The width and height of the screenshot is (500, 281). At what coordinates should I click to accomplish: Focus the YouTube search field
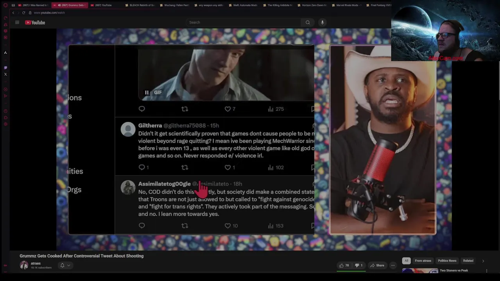pos(244,22)
